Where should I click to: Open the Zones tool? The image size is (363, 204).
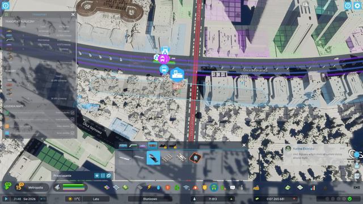[107, 188]
